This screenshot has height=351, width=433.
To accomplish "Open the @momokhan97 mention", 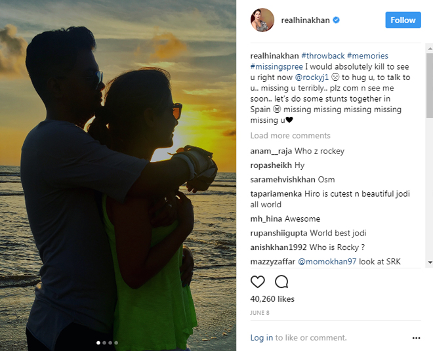I will 329,262.
